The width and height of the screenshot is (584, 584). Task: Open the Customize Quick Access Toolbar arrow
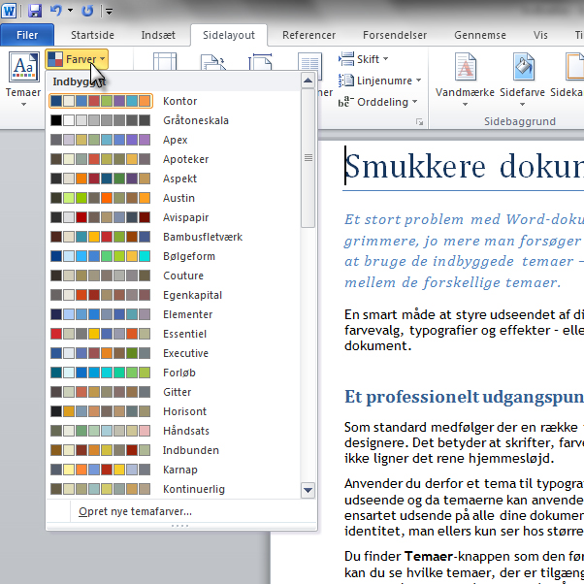[x=109, y=12]
